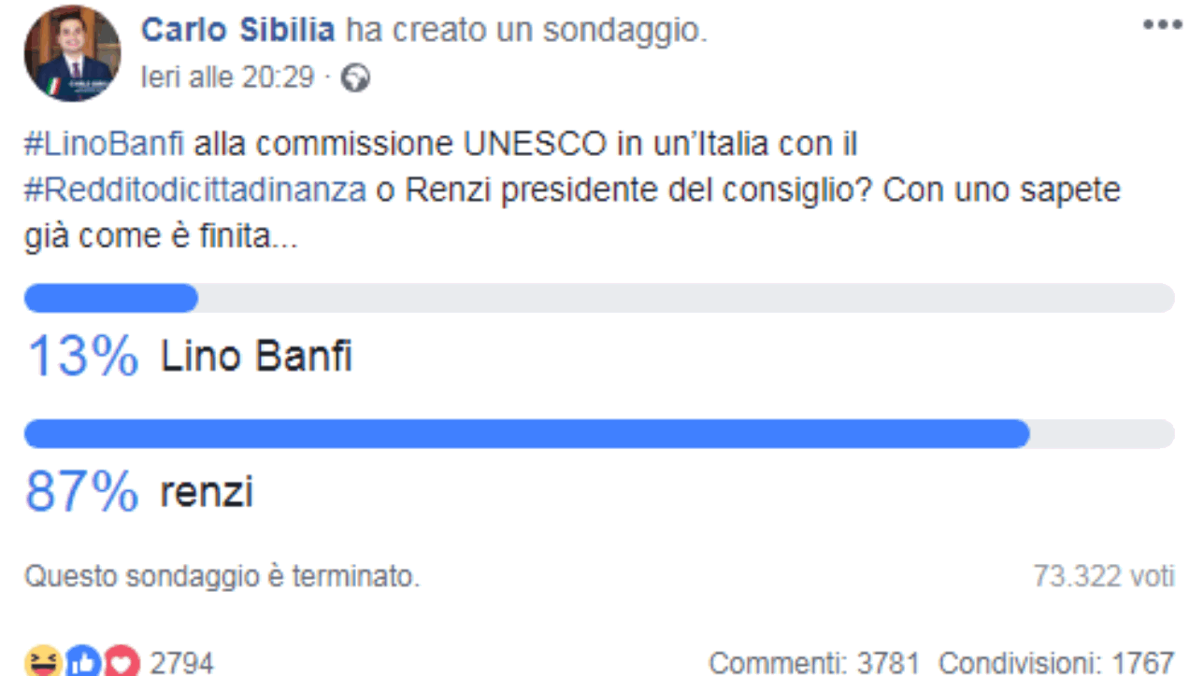Select the renzi poll progress bar
This screenshot has width=1204, height=676.
[x=599, y=434]
